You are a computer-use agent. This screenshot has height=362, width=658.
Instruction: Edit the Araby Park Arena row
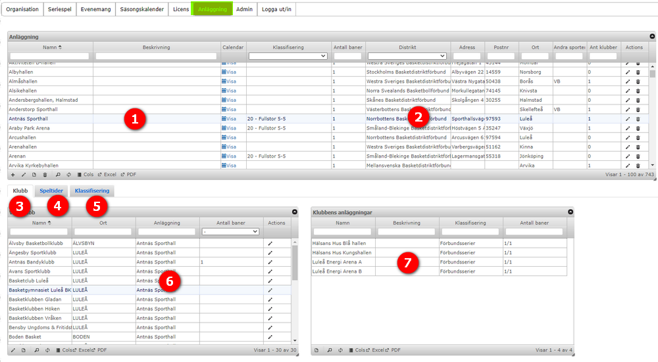(x=628, y=128)
